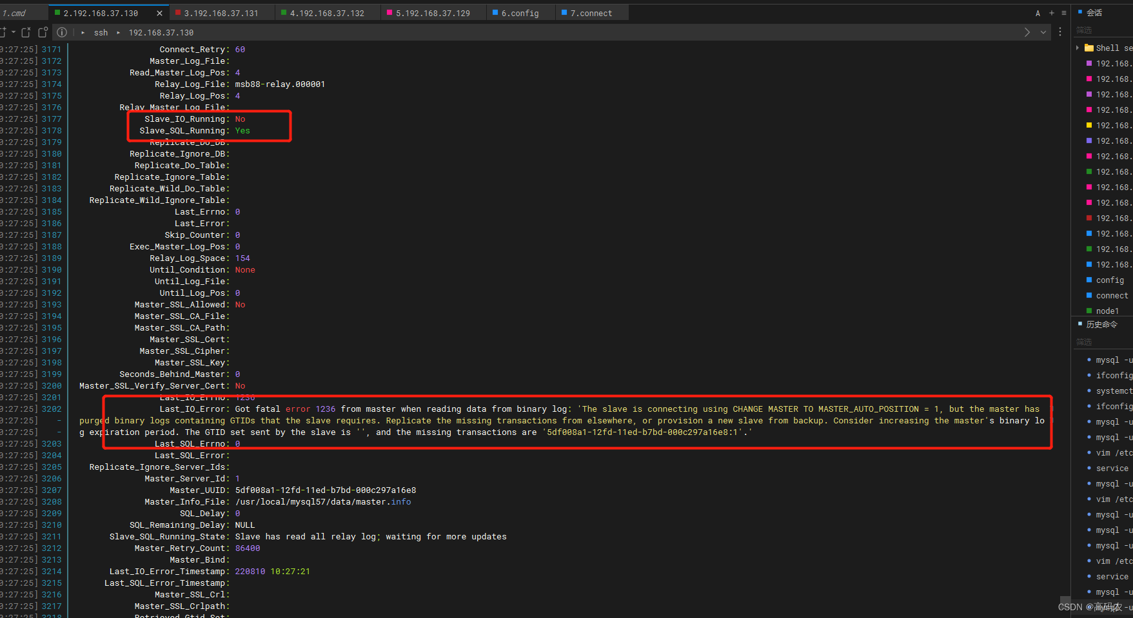The width and height of the screenshot is (1133, 618).
Task: Click the Master_Retry_Count value 86400
Action: 248,548
